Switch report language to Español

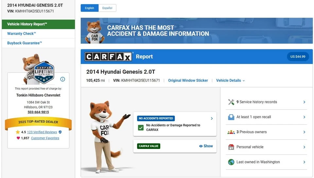point(107,8)
